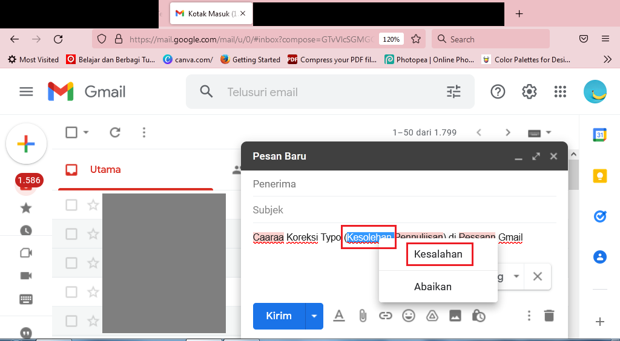Discard the draft with trash icon
Image resolution: width=620 pixels, height=341 pixels.
coord(549,316)
